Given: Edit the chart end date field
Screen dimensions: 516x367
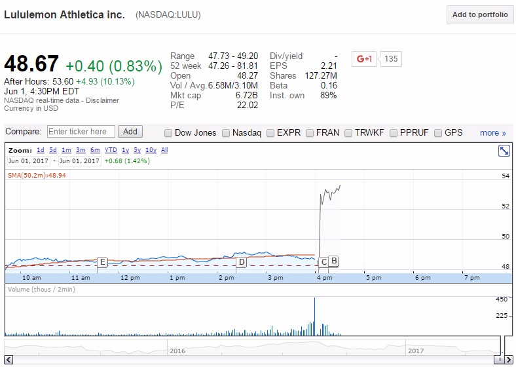Looking at the screenshot, I should (x=79, y=161).
